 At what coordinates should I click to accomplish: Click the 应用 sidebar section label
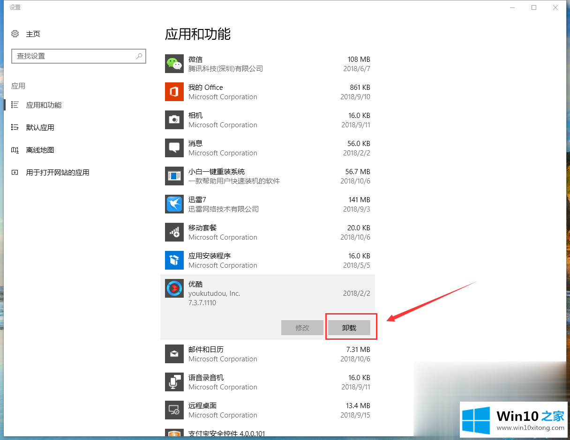pos(18,86)
